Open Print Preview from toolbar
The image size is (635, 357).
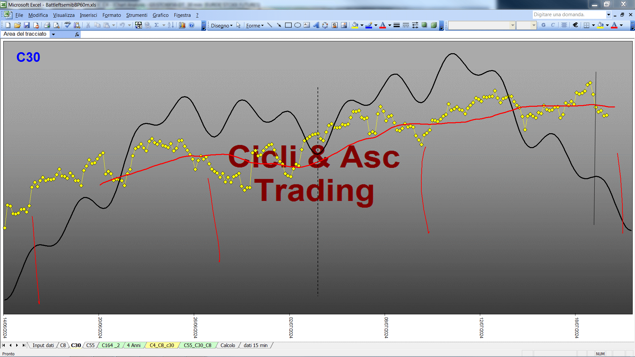57,25
